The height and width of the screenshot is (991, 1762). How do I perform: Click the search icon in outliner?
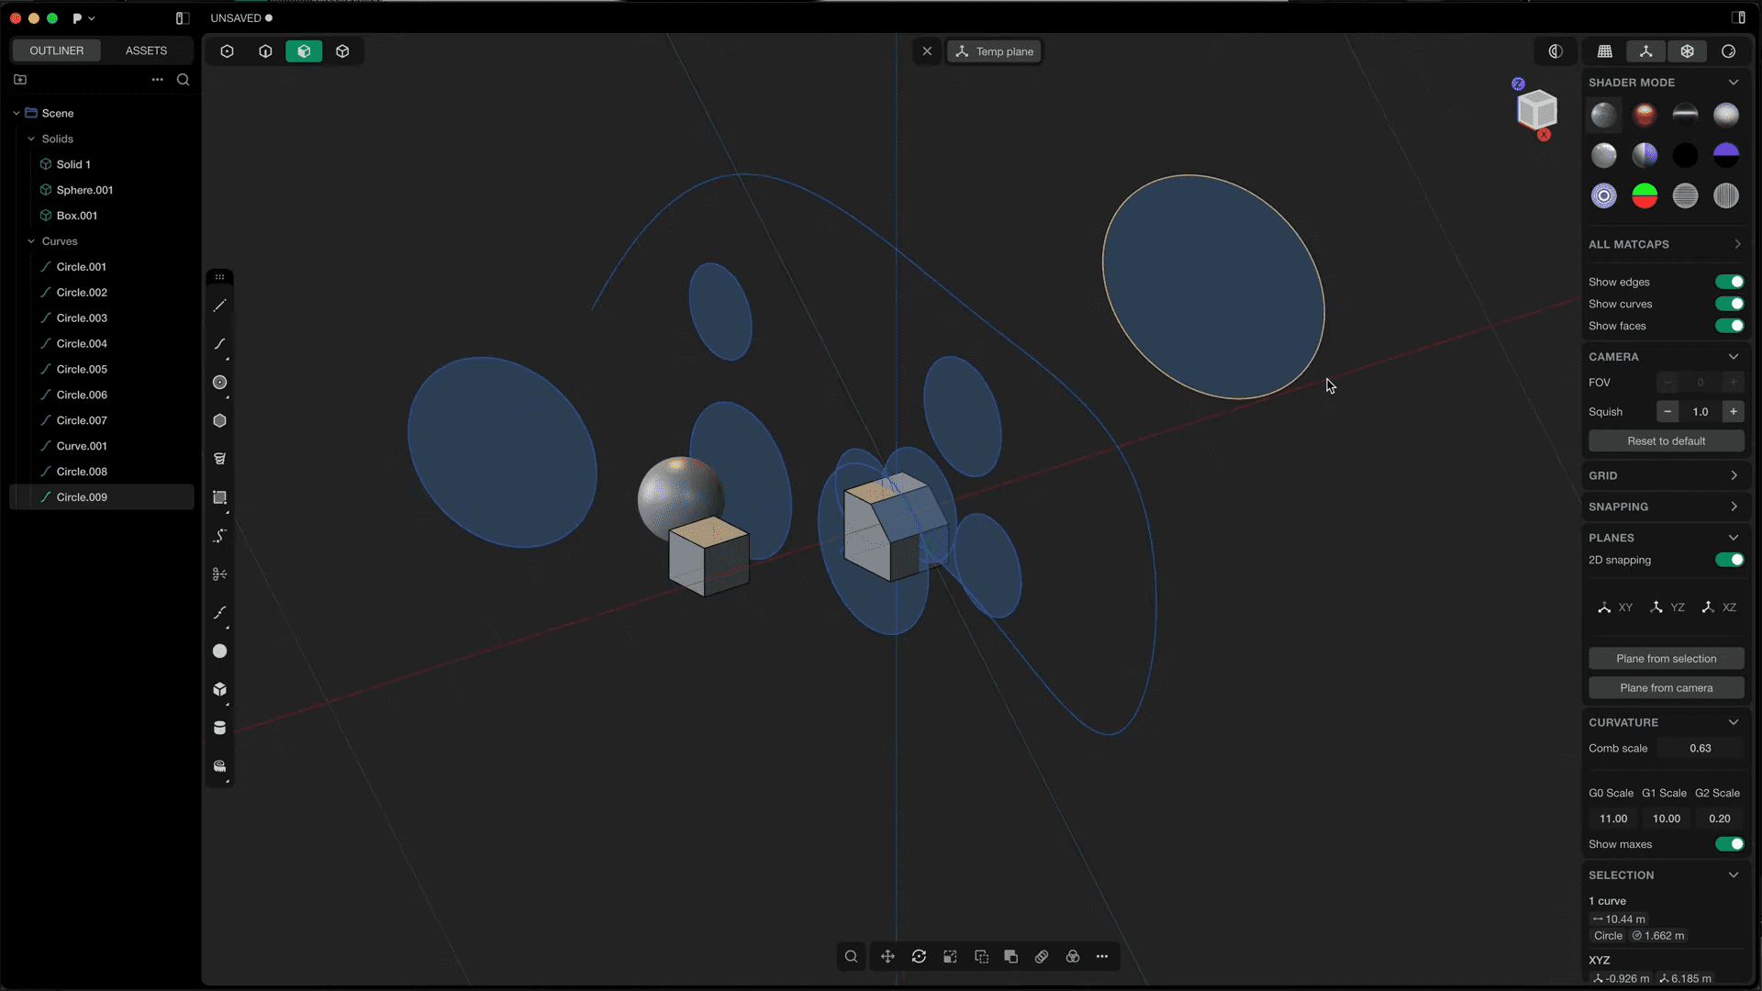coord(183,80)
